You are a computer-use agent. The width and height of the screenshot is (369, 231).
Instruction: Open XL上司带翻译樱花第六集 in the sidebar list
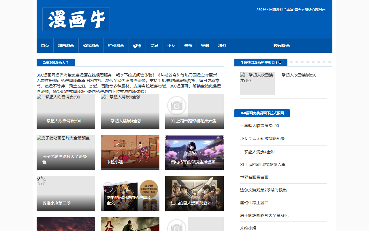click(263, 165)
